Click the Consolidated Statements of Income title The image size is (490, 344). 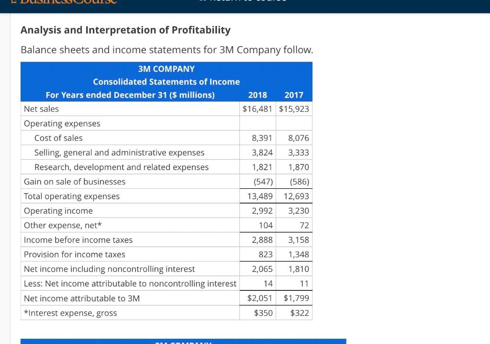click(x=166, y=81)
